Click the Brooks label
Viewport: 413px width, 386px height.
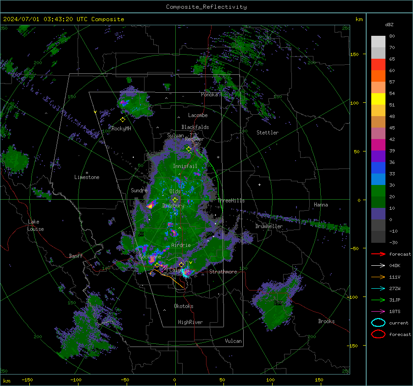pos(326,321)
